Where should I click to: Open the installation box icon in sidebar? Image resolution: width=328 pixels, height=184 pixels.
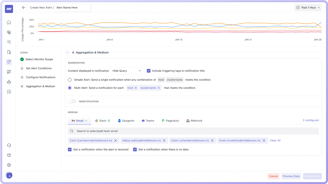point(9,155)
